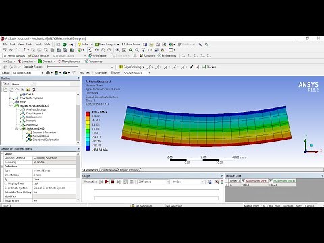Toggle Close Vertices
This screenshot has width=324, height=243.
click(38, 55)
